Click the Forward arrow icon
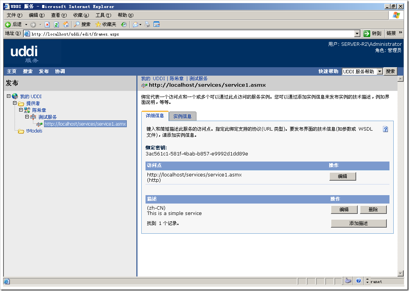 point(33,25)
